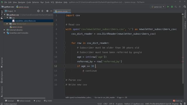Image resolution: width=187 pixels, height=105 pixels.
Task: Start debugging with the green bug icon
Action: (172, 7)
